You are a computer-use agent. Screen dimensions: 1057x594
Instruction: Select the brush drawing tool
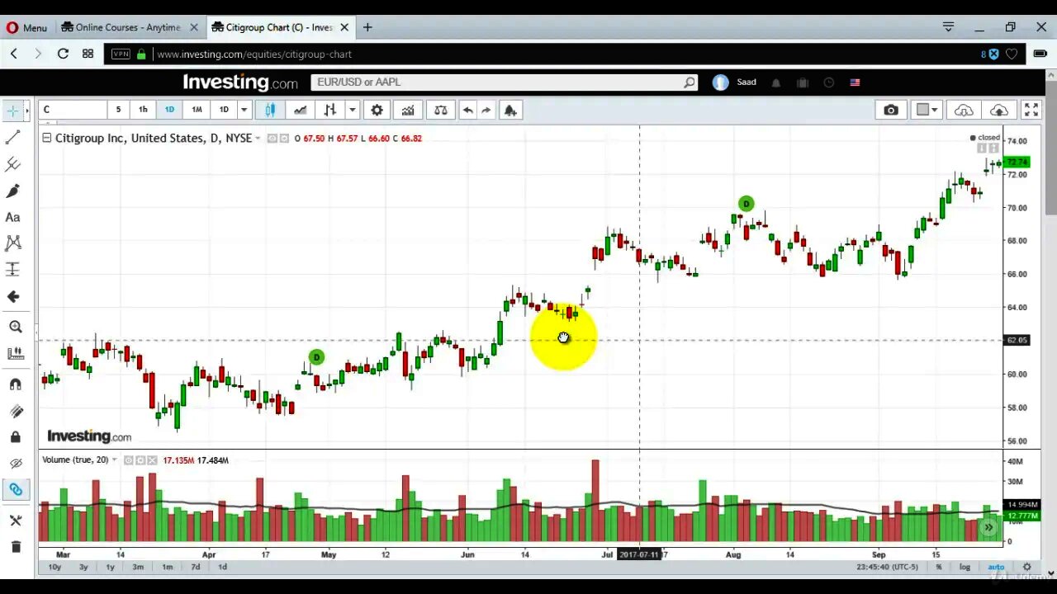(13, 191)
